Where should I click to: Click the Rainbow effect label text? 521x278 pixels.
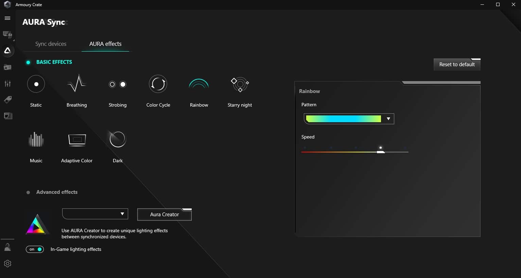199,105
